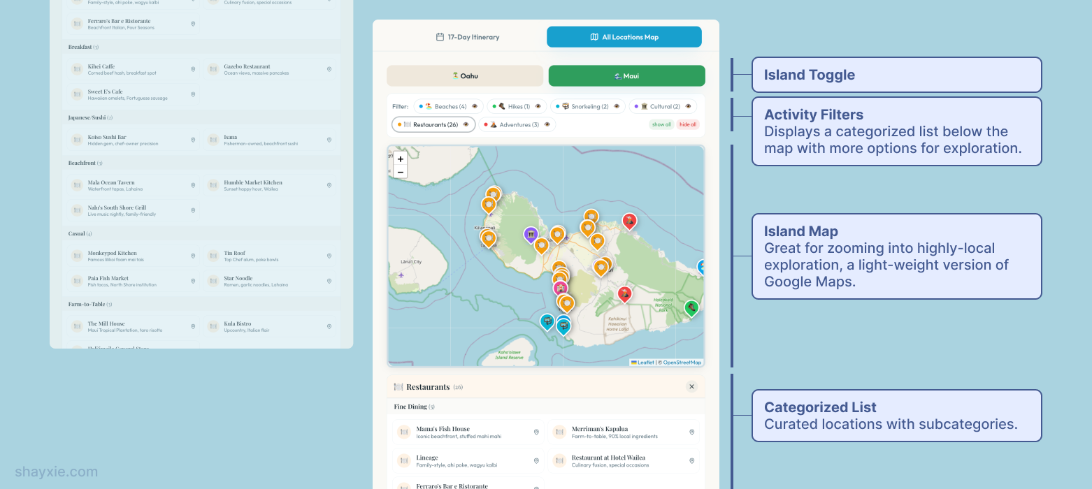Zoom in on the map with plus

click(x=401, y=159)
